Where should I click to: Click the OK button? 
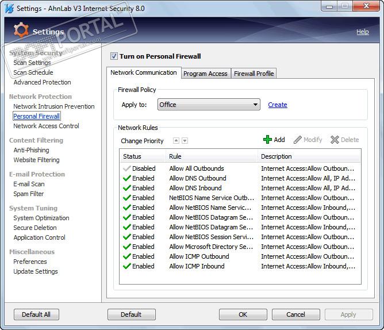tap(243, 314)
